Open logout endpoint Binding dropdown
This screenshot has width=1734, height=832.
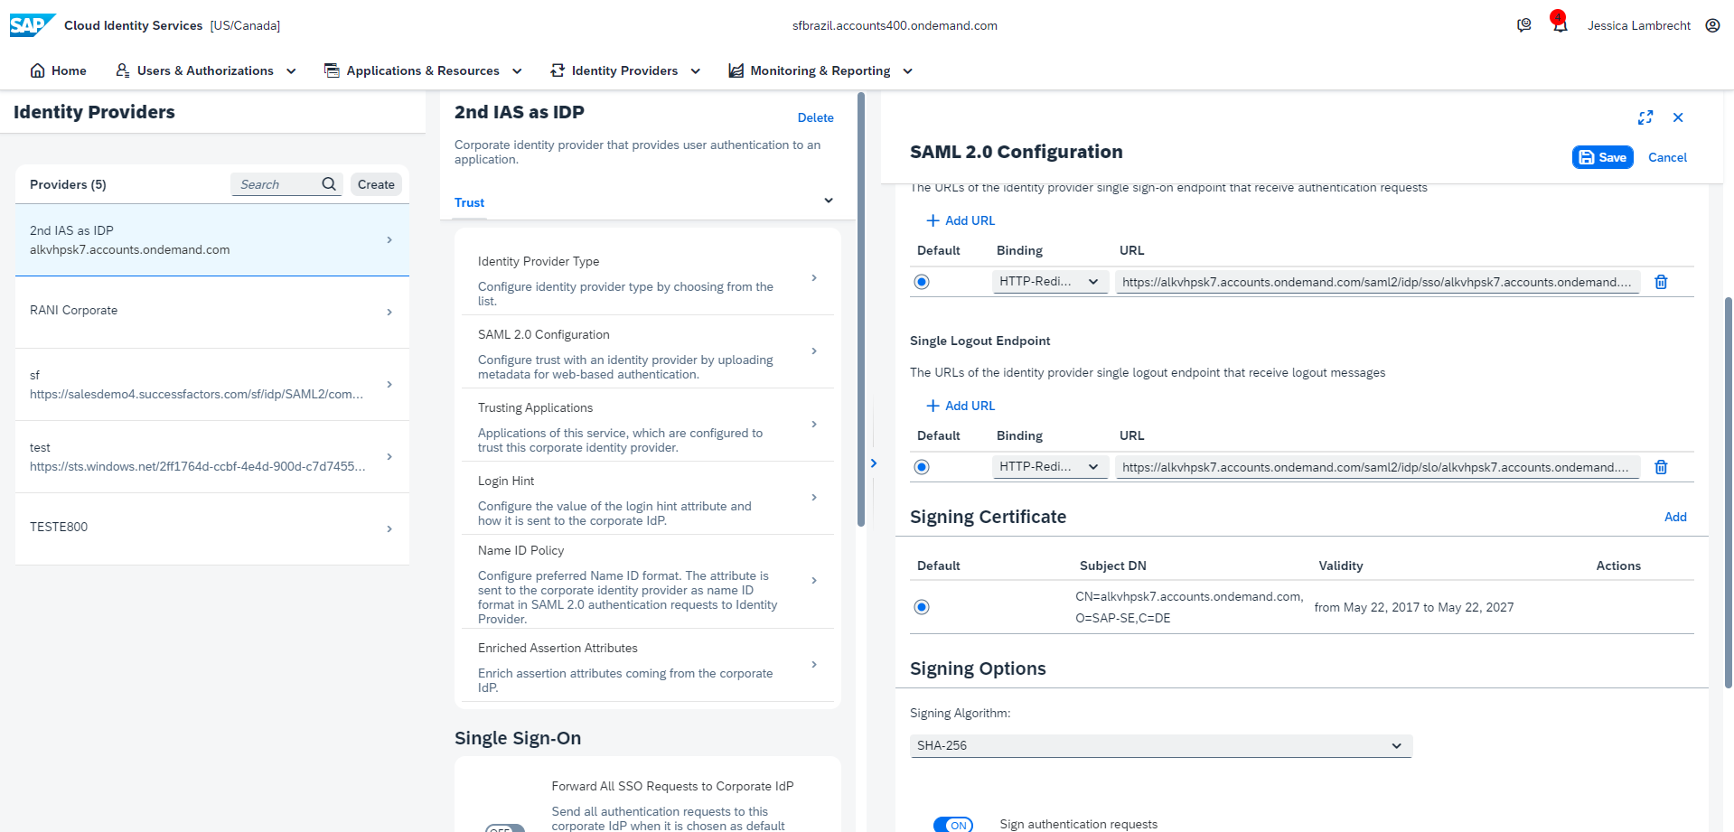pyautogui.click(x=1050, y=467)
